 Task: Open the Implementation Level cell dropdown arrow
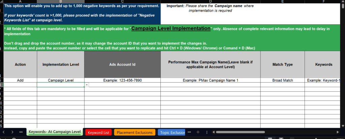[87, 85]
